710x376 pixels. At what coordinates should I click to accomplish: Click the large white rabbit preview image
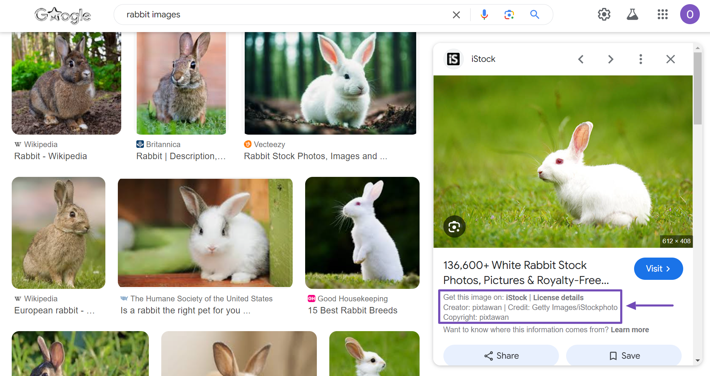(563, 161)
